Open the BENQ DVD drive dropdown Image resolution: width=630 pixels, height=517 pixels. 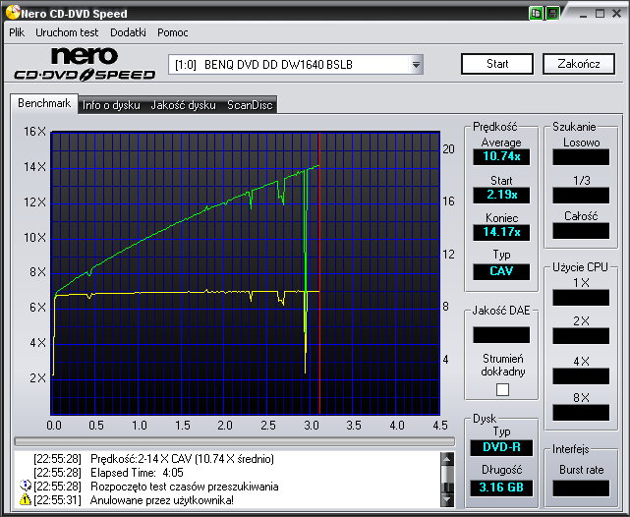416,64
